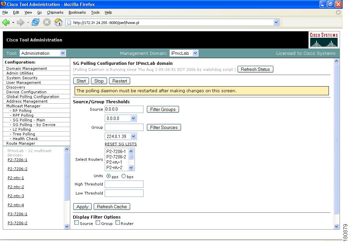Screen dimensions: 349x248
Task: Start the polling daemon
Action: 81,81
